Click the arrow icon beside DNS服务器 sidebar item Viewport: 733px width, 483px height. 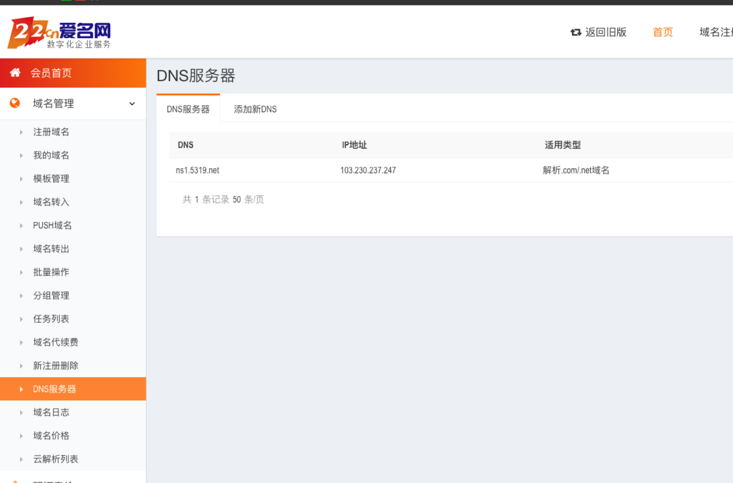click(22, 389)
